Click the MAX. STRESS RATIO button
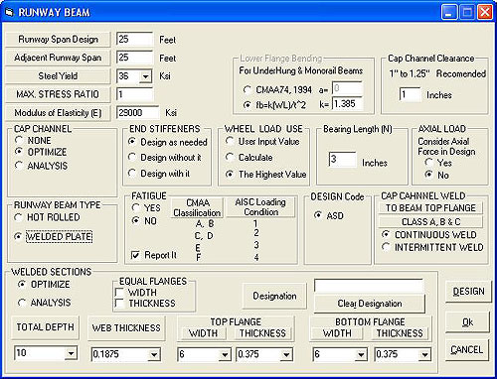Image resolution: width=497 pixels, height=379 pixels. [58, 94]
